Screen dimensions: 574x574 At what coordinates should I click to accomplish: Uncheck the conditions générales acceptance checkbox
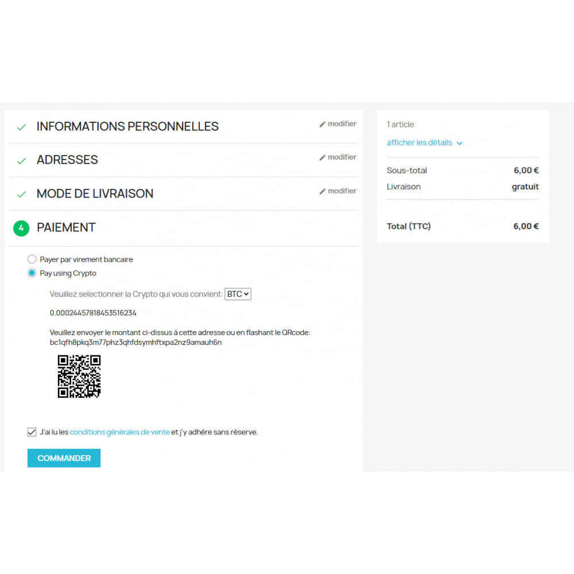click(x=32, y=432)
